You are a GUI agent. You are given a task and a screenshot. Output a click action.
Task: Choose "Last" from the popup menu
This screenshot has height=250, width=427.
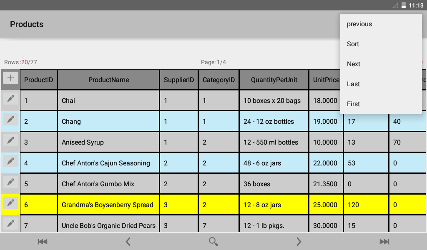[x=354, y=84]
